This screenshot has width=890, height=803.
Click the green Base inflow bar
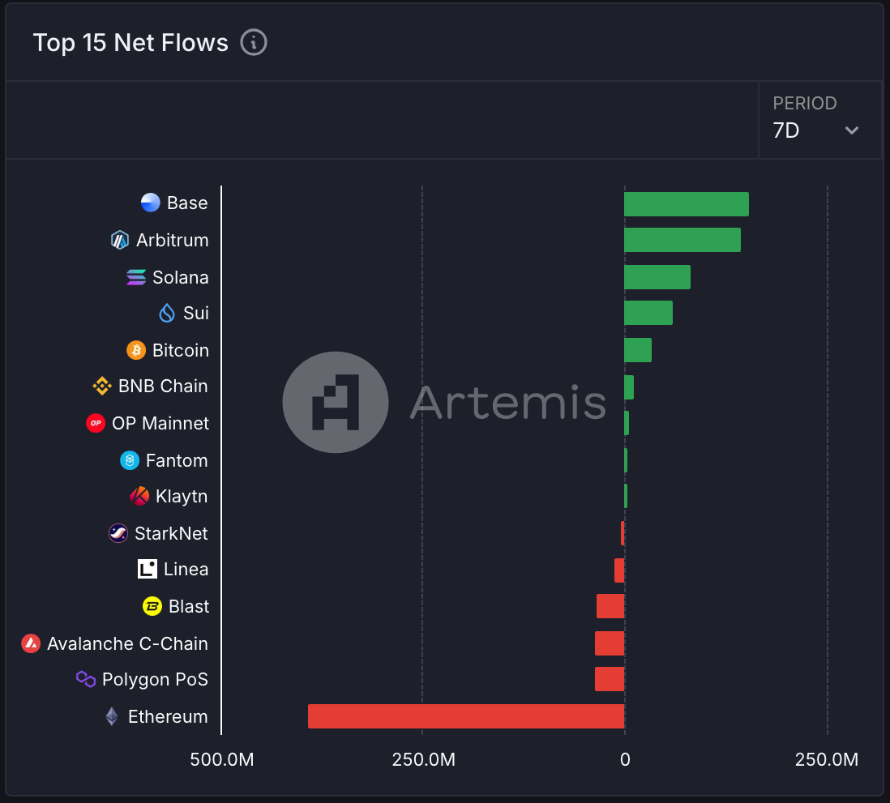tap(687, 204)
